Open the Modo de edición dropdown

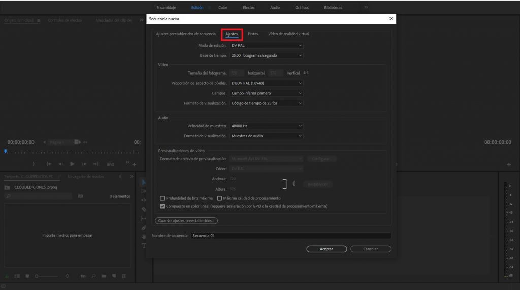click(266, 45)
